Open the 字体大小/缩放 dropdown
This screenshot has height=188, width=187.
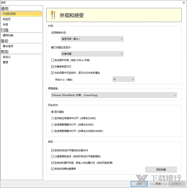click(x=124, y=79)
